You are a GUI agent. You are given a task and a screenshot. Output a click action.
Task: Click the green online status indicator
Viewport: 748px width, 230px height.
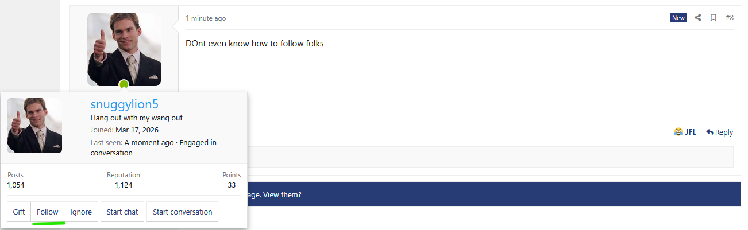click(x=124, y=85)
